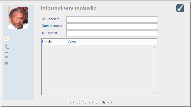Screen dimensions: 191x107
Task: Focus the Nom mutuelle input field
Action: click(112, 27)
